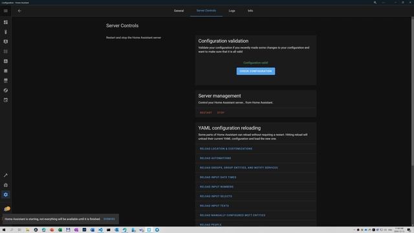414x233 pixels.
Task: Reload Groups, Group Entities, and Notify Services
Action: coord(239,168)
